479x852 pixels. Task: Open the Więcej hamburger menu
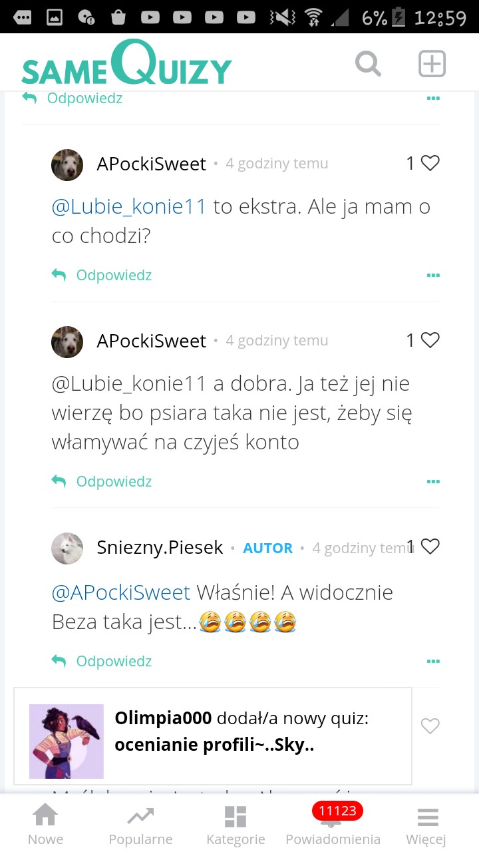pos(427,824)
